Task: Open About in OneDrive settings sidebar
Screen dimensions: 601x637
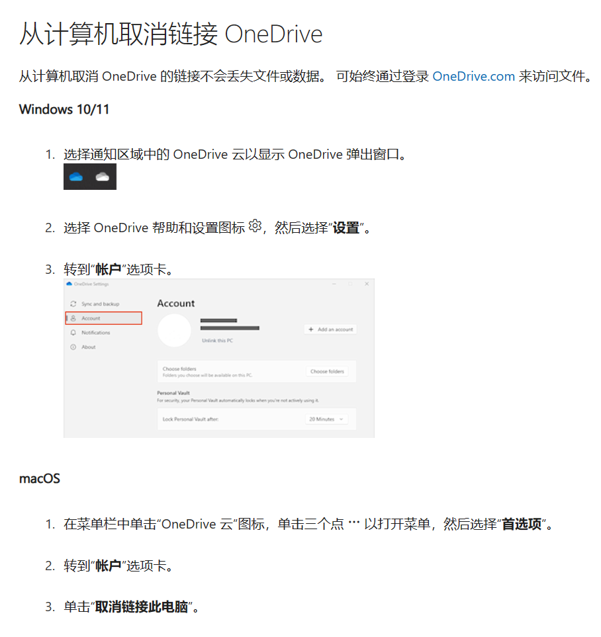Action: pos(88,347)
